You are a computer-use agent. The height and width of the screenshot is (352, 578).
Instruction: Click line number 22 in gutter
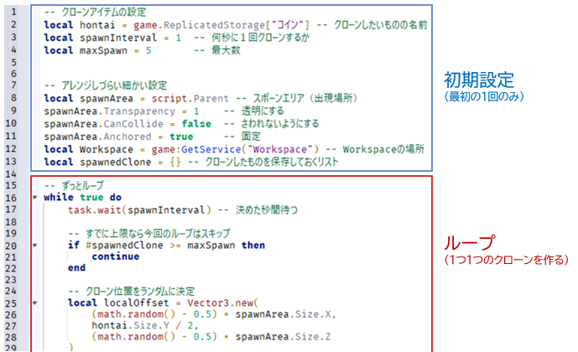coord(11,268)
